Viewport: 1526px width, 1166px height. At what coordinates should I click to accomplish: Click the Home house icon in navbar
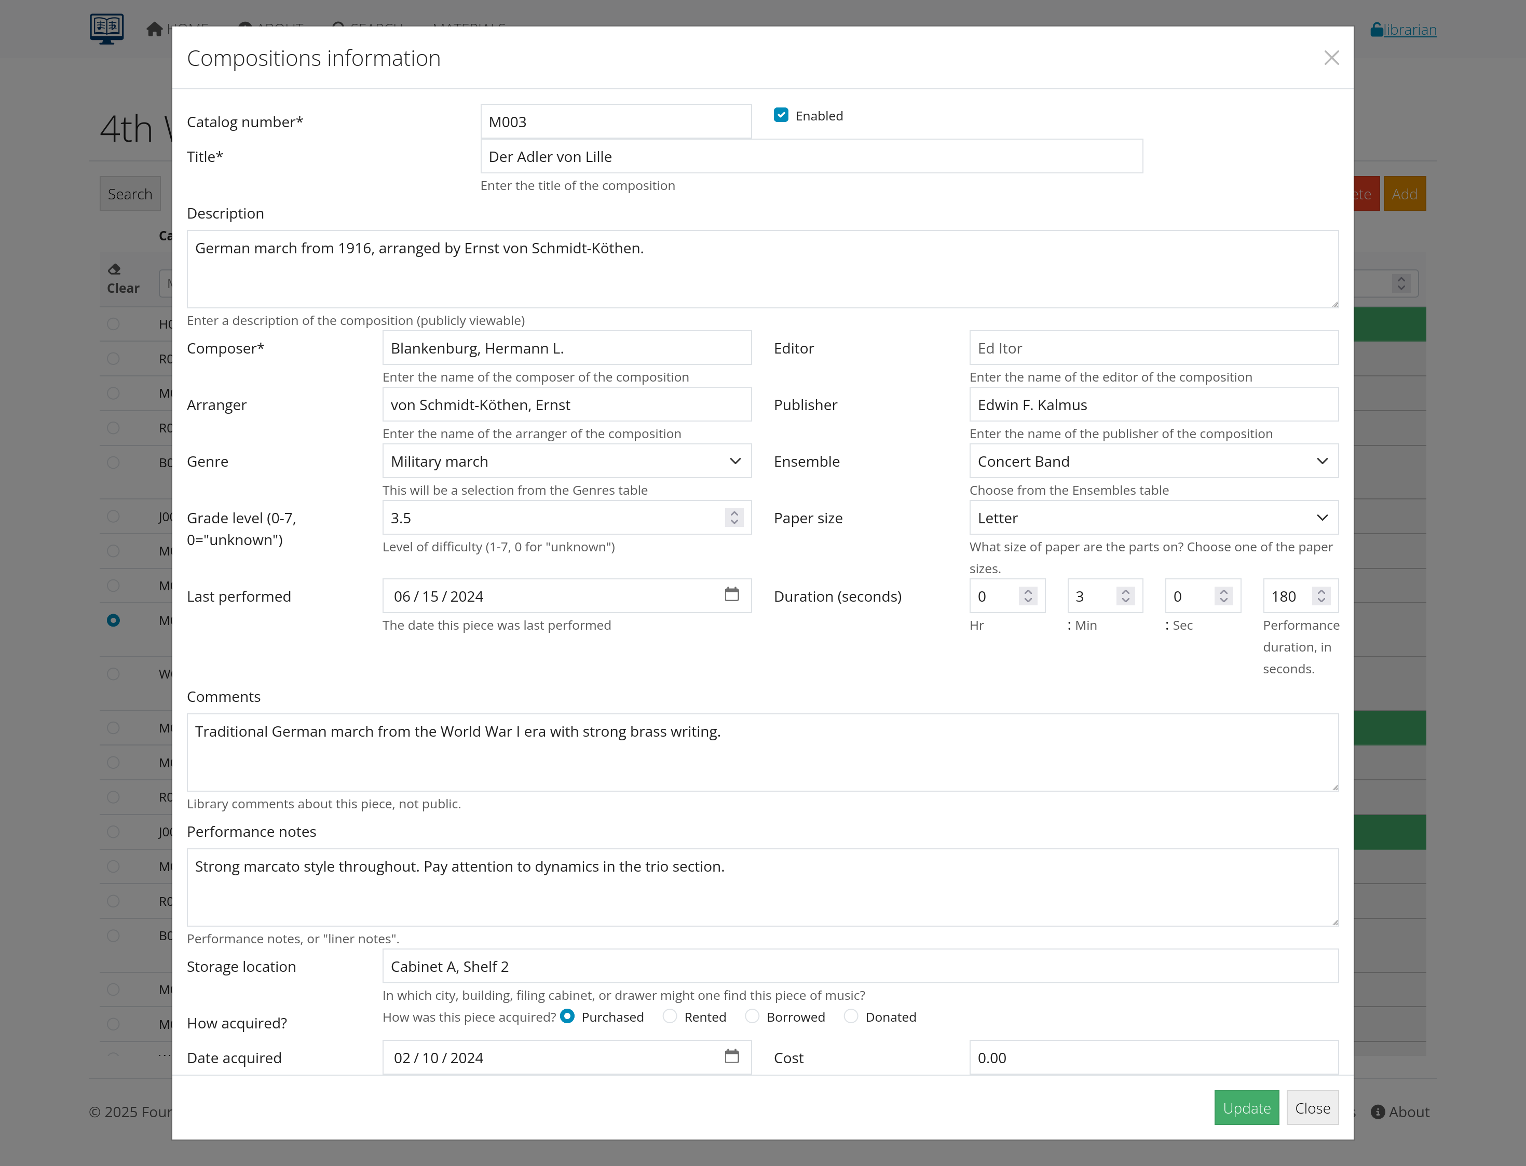pyautogui.click(x=154, y=29)
